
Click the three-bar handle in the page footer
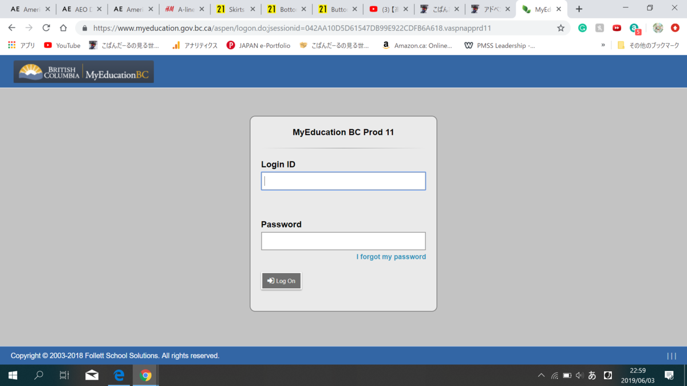[672, 356]
